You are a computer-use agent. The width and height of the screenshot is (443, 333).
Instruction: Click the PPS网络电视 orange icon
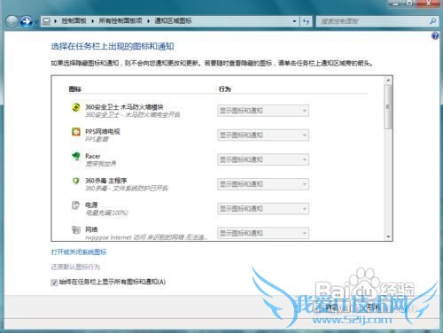click(x=76, y=132)
